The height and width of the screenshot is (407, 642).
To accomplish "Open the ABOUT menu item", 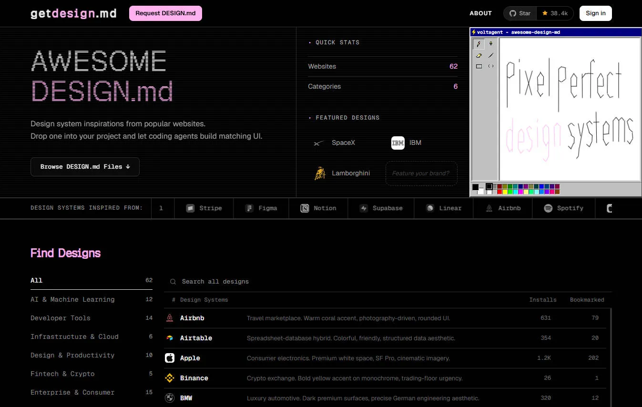I will point(480,13).
